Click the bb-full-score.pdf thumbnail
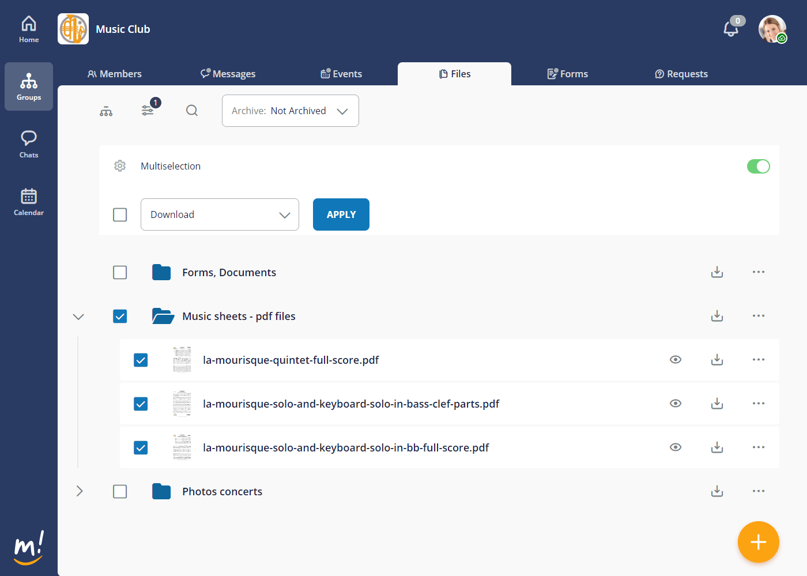Image resolution: width=807 pixels, height=576 pixels. coord(182,447)
